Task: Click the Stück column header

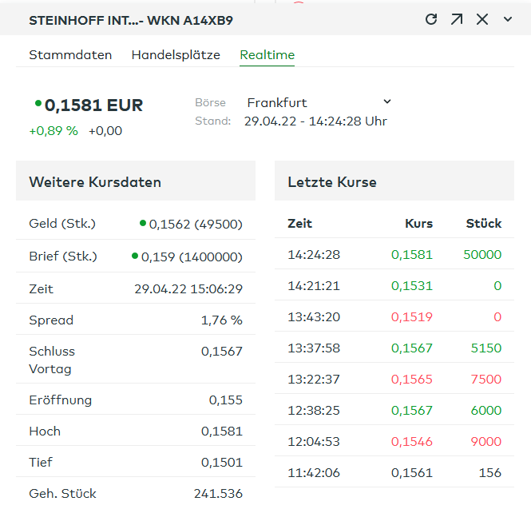Action: pos(484,224)
